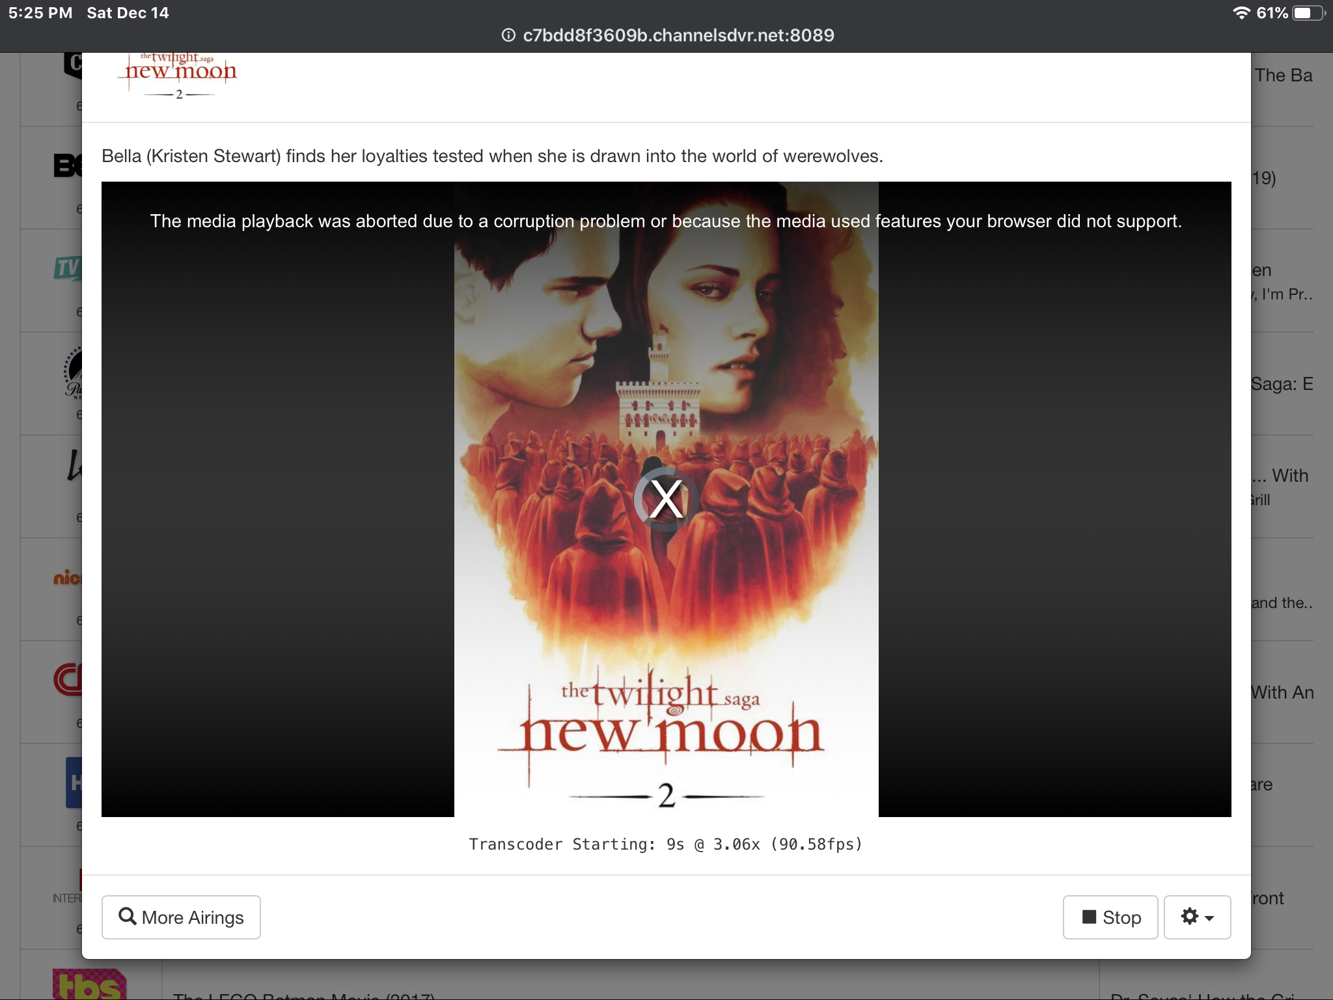Tap the battery indicator in status bar

coord(1308,13)
